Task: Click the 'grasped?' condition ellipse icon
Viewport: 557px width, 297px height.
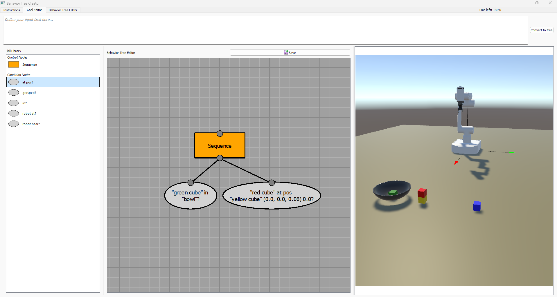Action: [14, 93]
